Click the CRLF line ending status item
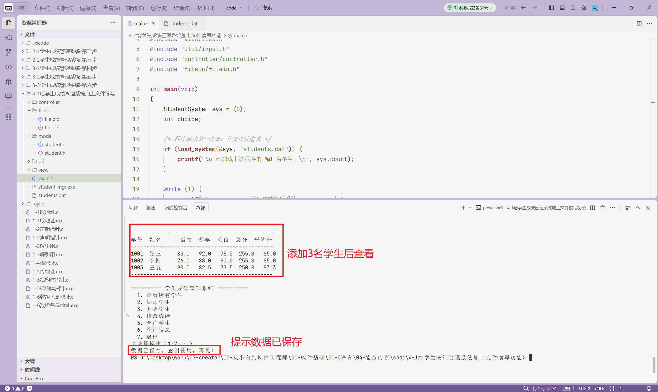The height and width of the screenshot is (392, 658). (x=599, y=388)
